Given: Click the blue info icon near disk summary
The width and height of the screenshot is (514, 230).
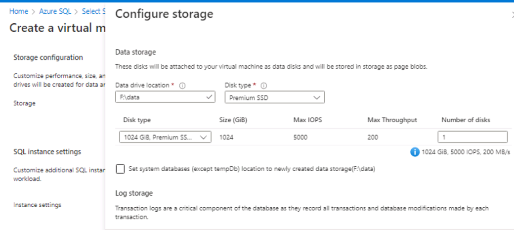Looking at the screenshot, I should click(415, 152).
